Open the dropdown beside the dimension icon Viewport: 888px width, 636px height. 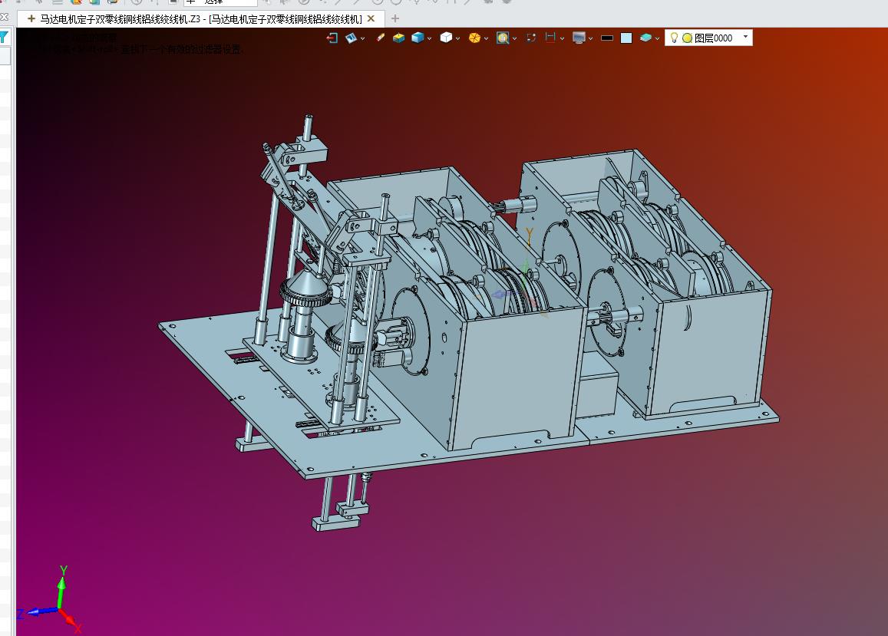[x=562, y=38]
